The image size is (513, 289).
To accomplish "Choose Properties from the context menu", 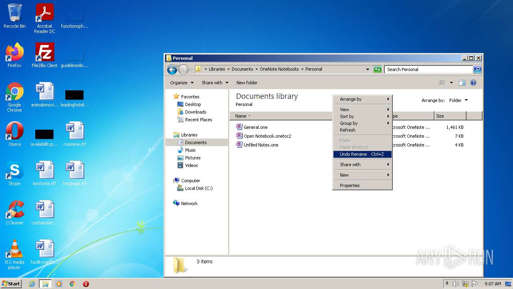I will [x=362, y=185].
